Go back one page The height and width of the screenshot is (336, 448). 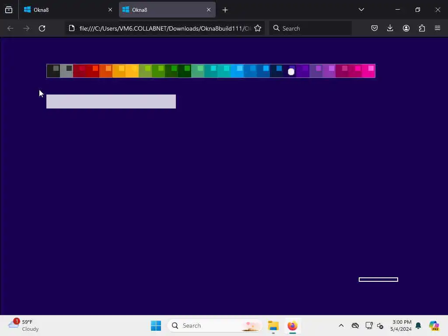(10, 28)
